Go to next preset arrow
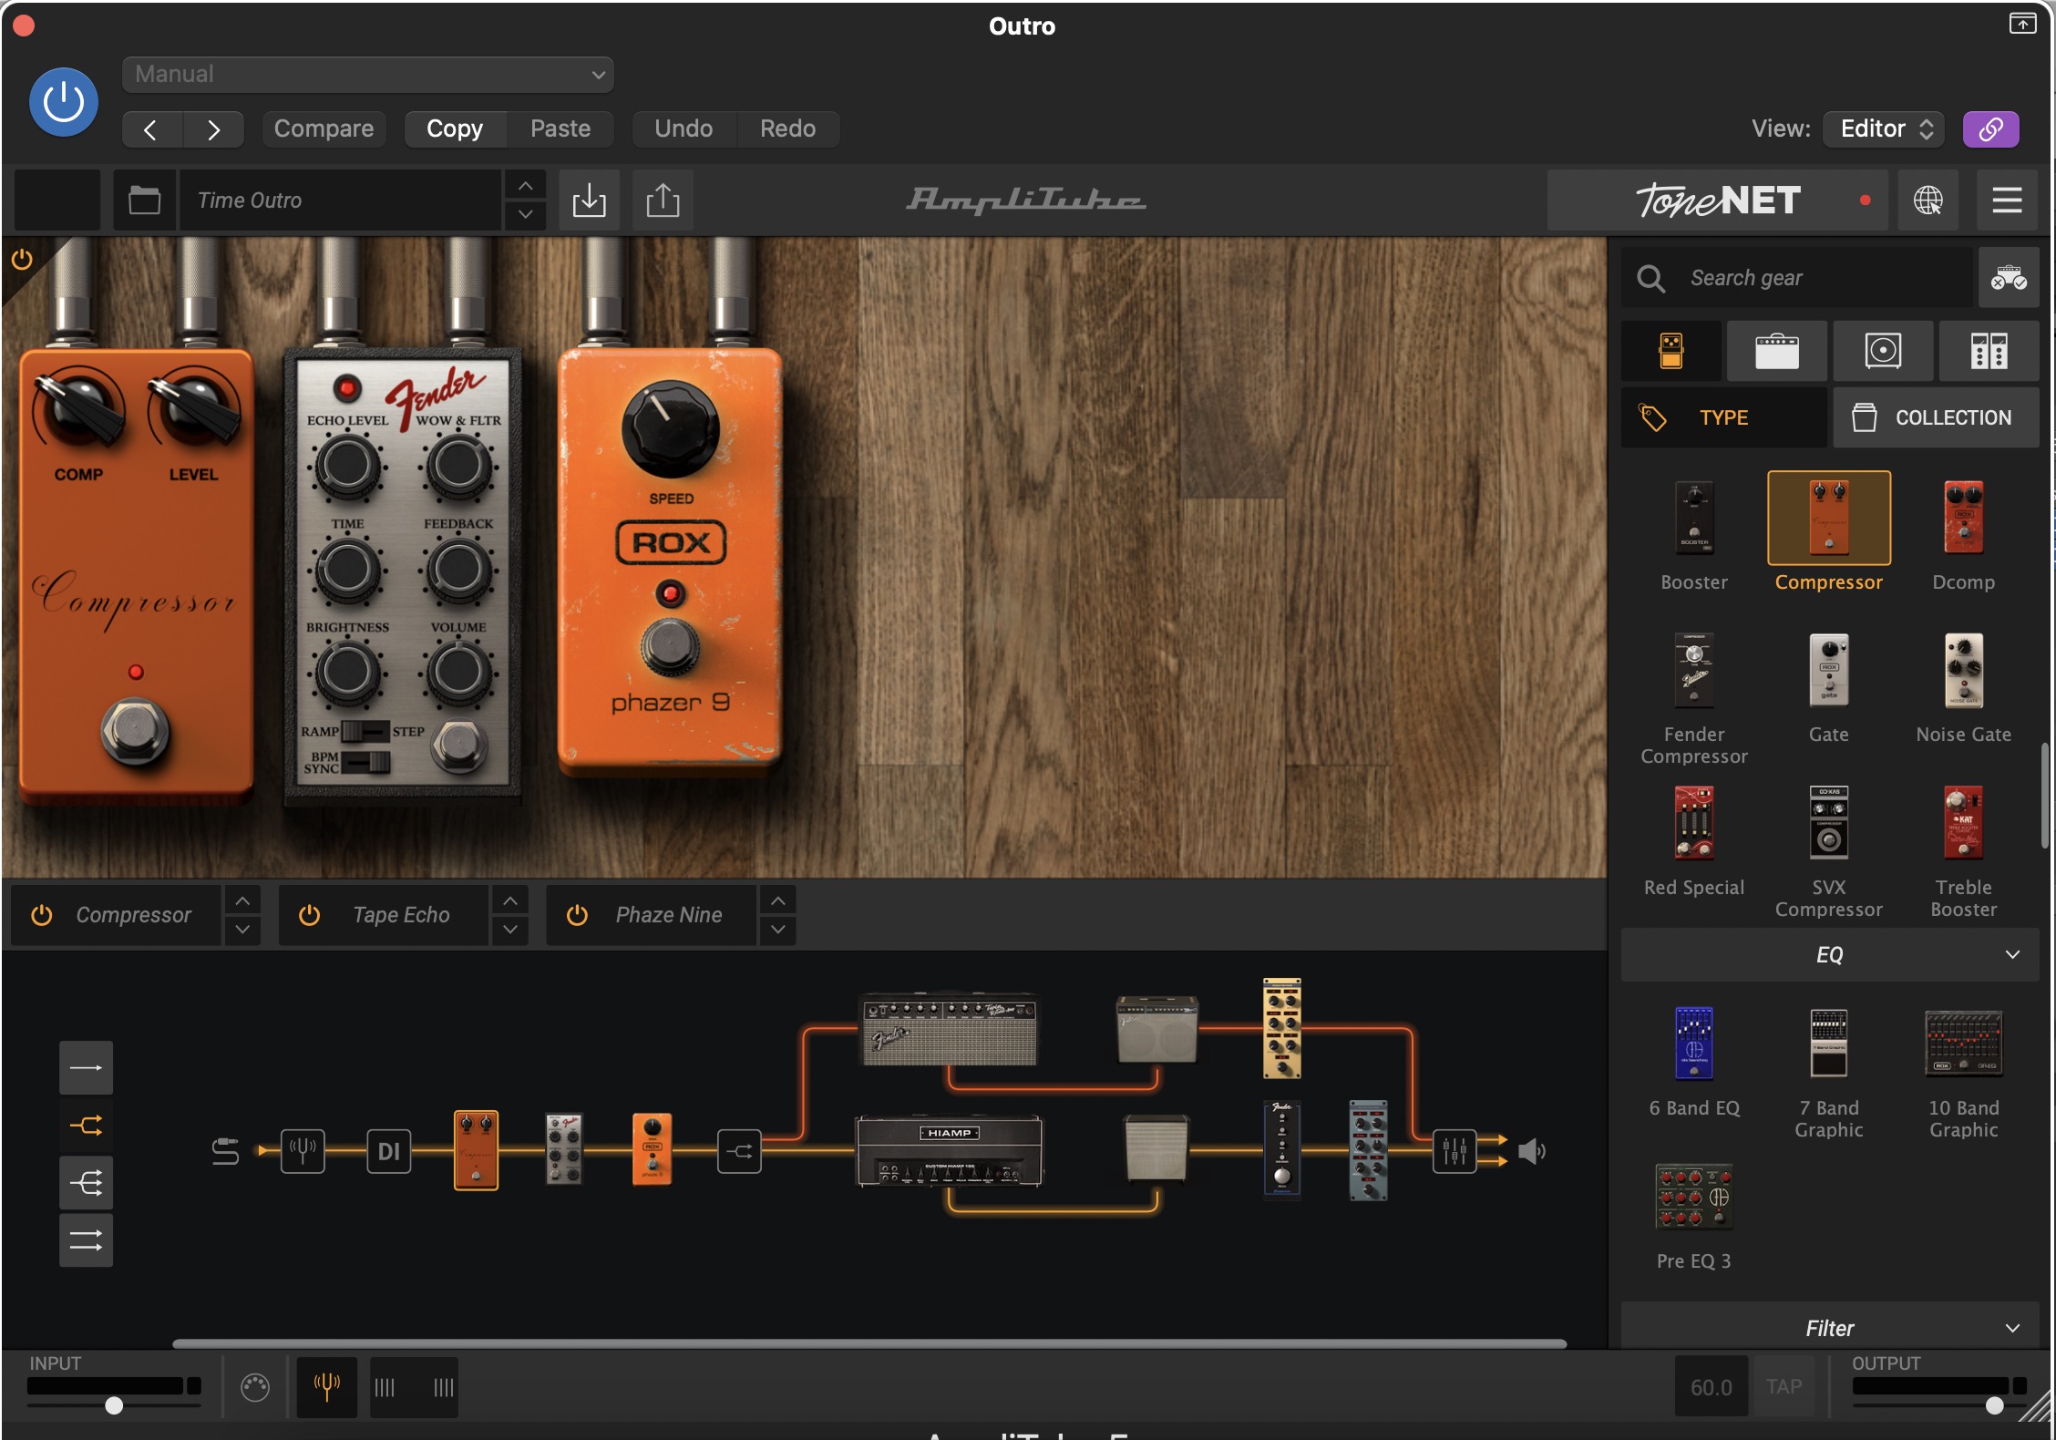This screenshot has height=1440, width=2056. (x=213, y=129)
